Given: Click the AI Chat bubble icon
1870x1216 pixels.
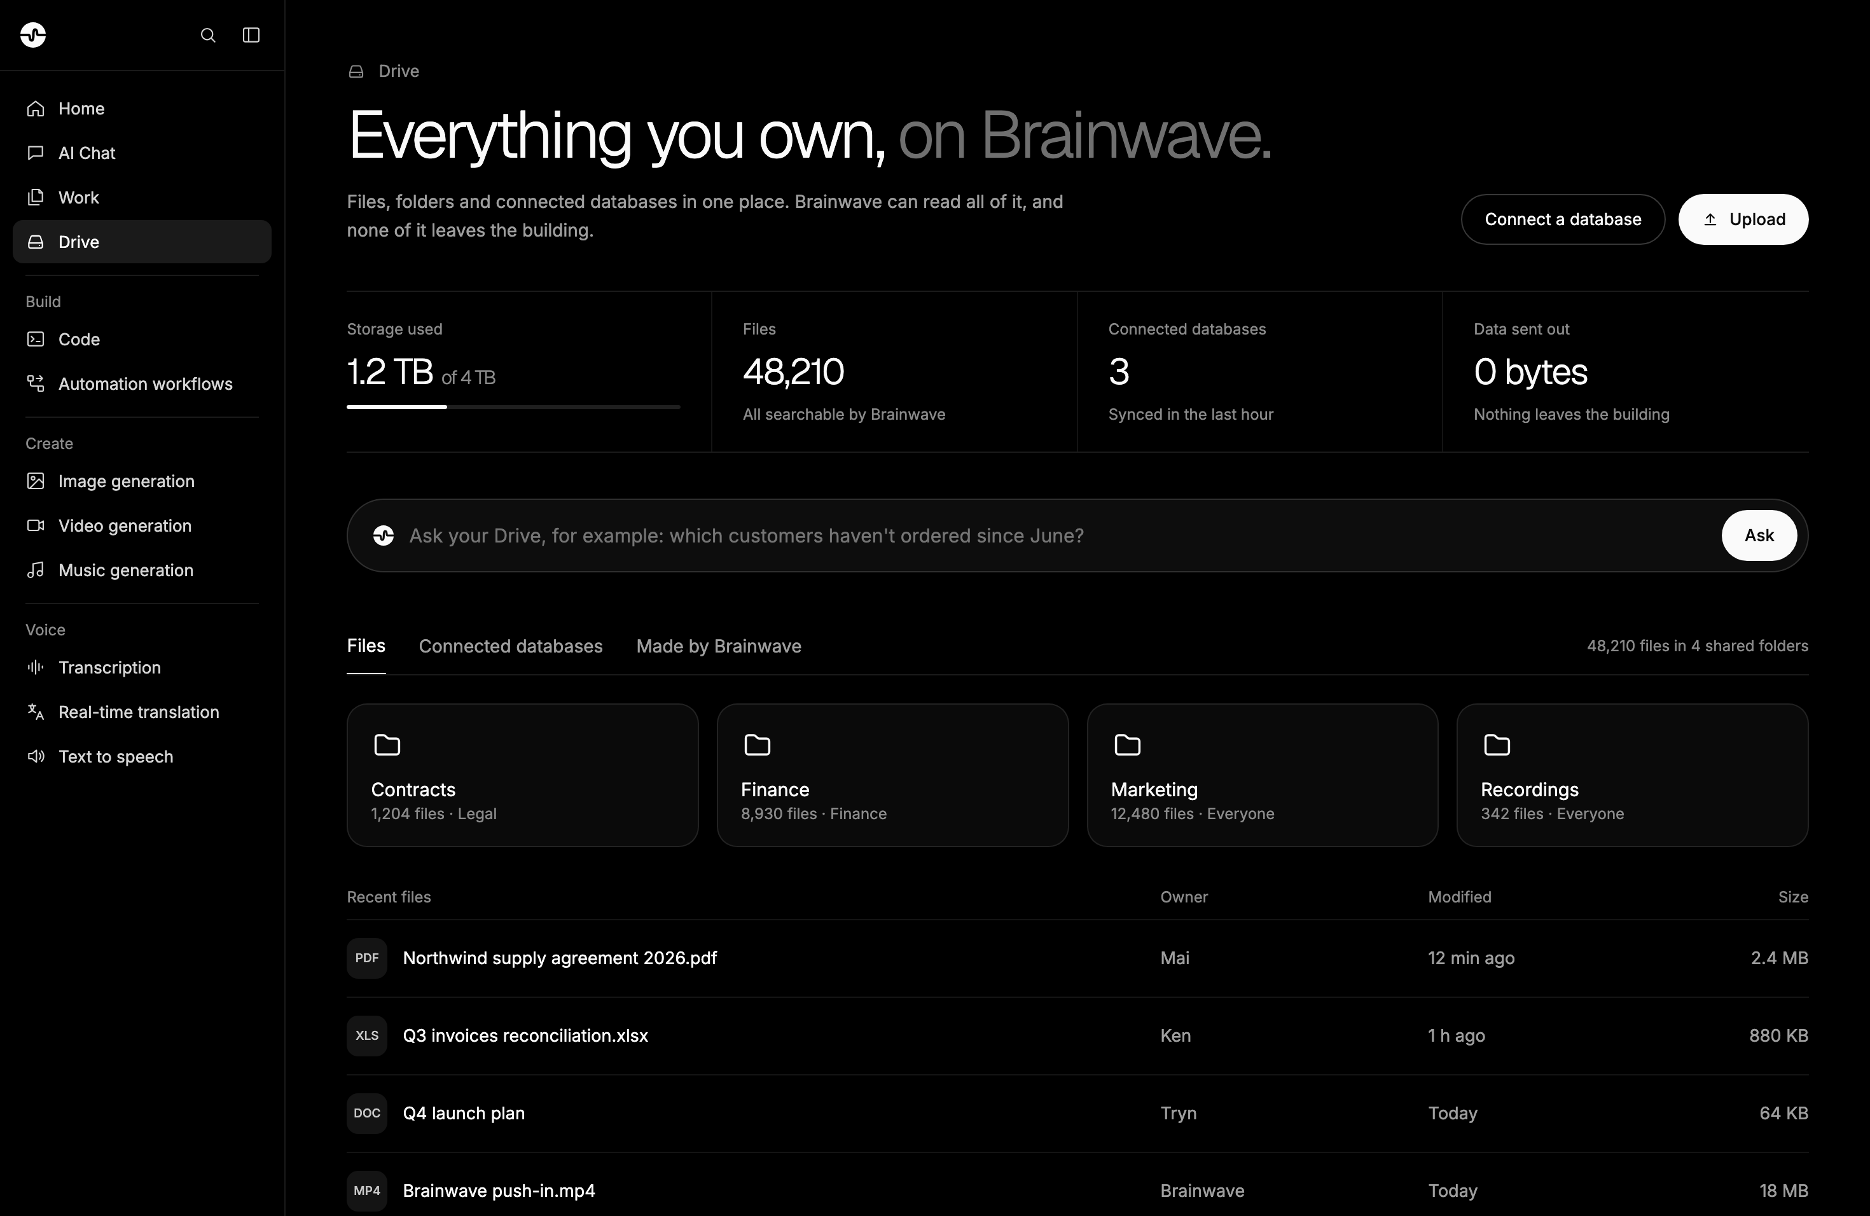Looking at the screenshot, I should [x=36, y=153].
